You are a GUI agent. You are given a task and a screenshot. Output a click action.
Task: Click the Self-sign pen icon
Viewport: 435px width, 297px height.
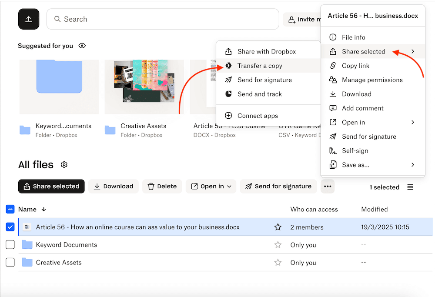tap(333, 150)
